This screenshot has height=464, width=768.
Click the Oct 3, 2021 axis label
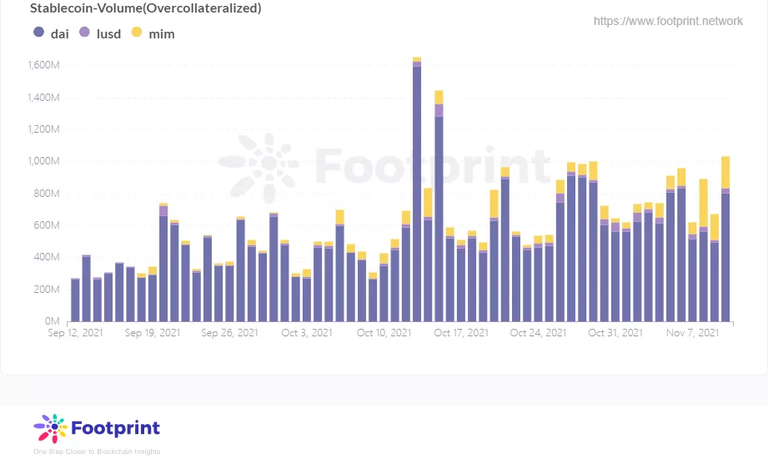(x=307, y=333)
